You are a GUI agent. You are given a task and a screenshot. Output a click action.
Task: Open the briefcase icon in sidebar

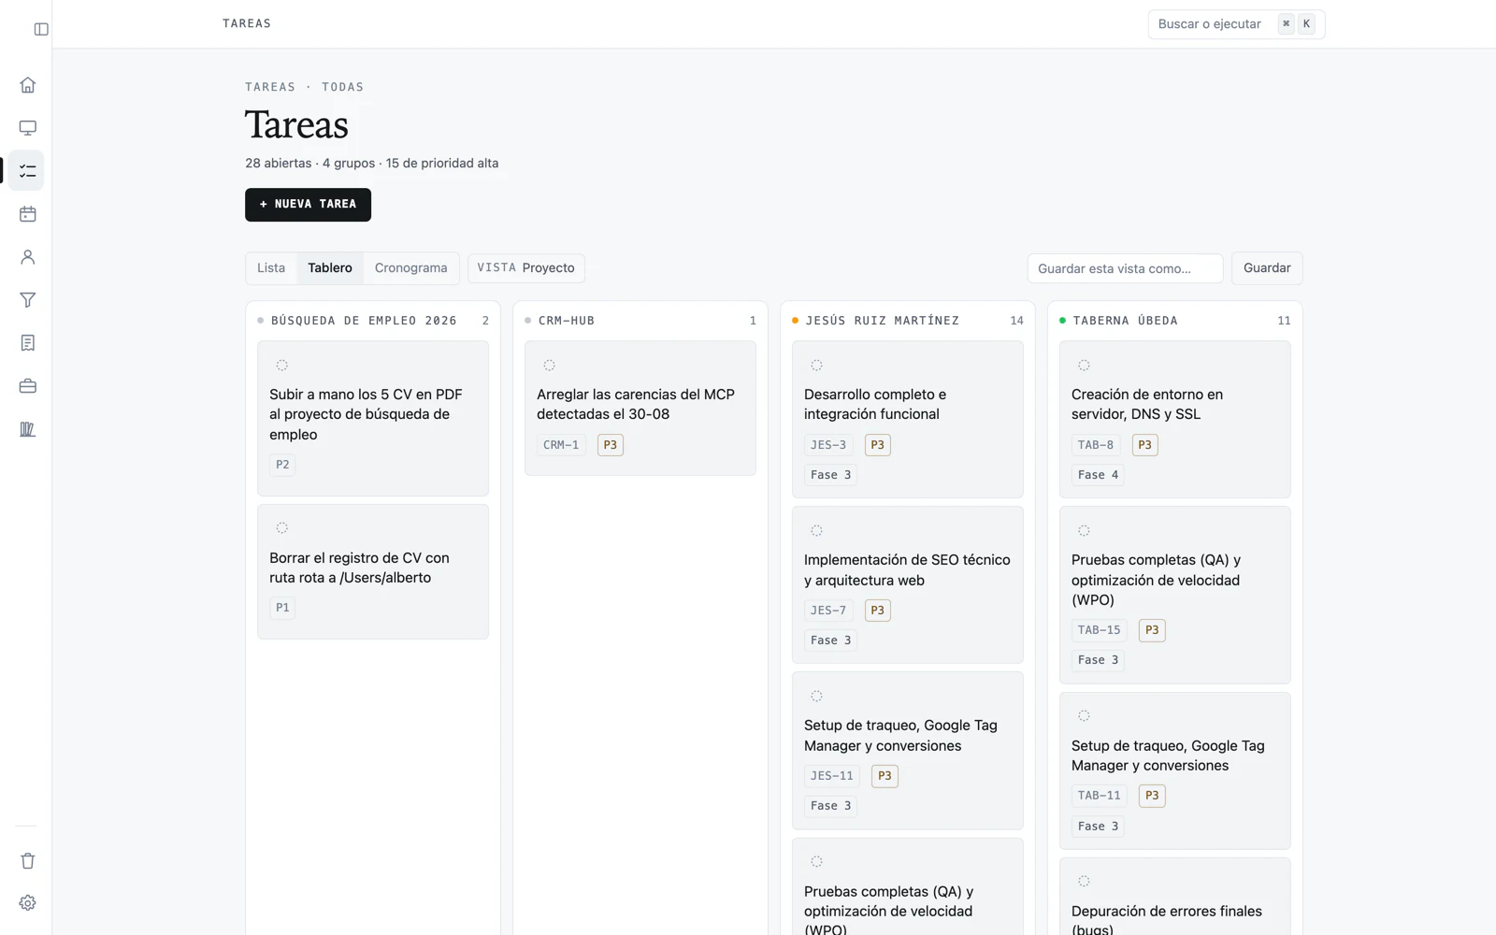(x=28, y=386)
